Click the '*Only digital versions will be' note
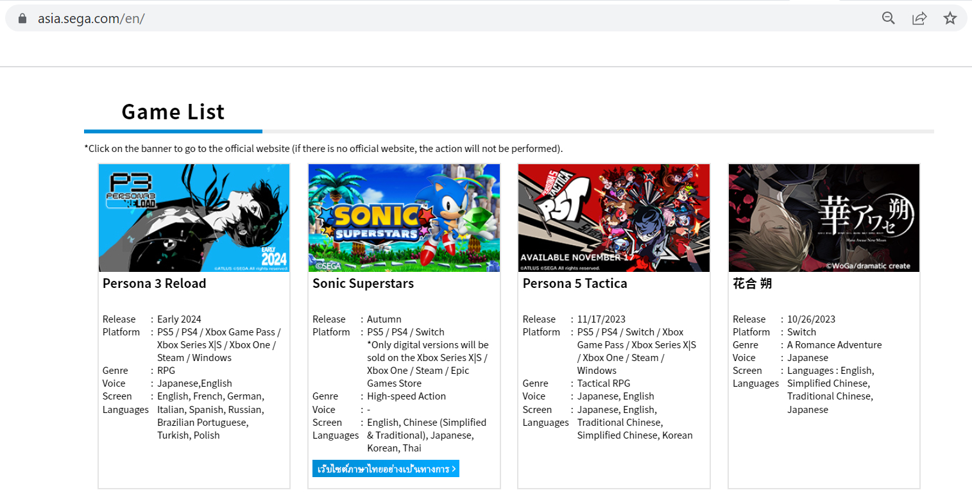972x497 pixels. coord(428,345)
